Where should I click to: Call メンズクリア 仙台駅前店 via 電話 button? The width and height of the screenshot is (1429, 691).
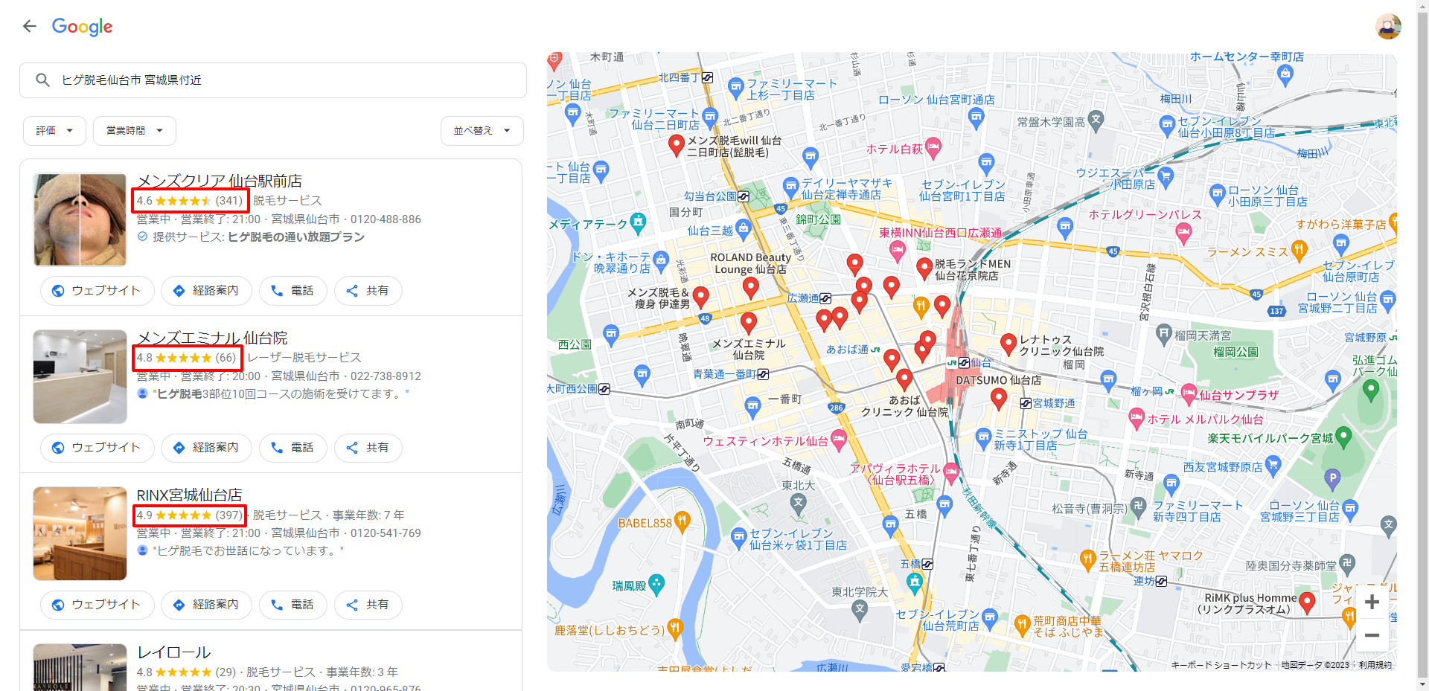292,291
